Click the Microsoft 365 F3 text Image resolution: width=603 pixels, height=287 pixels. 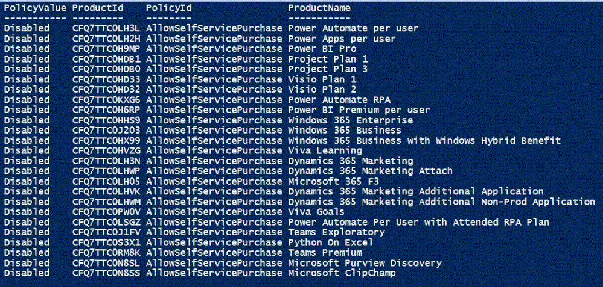click(x=333, y=181)
